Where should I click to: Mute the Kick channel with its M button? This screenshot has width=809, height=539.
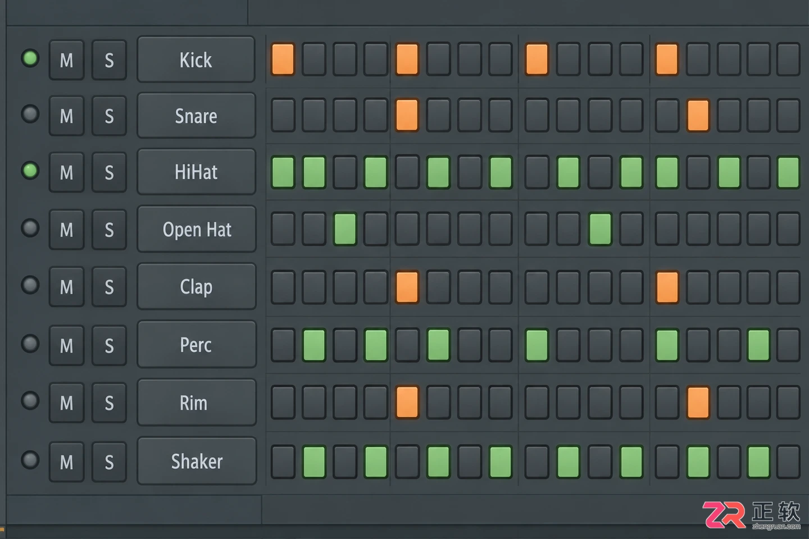[66, 60]
